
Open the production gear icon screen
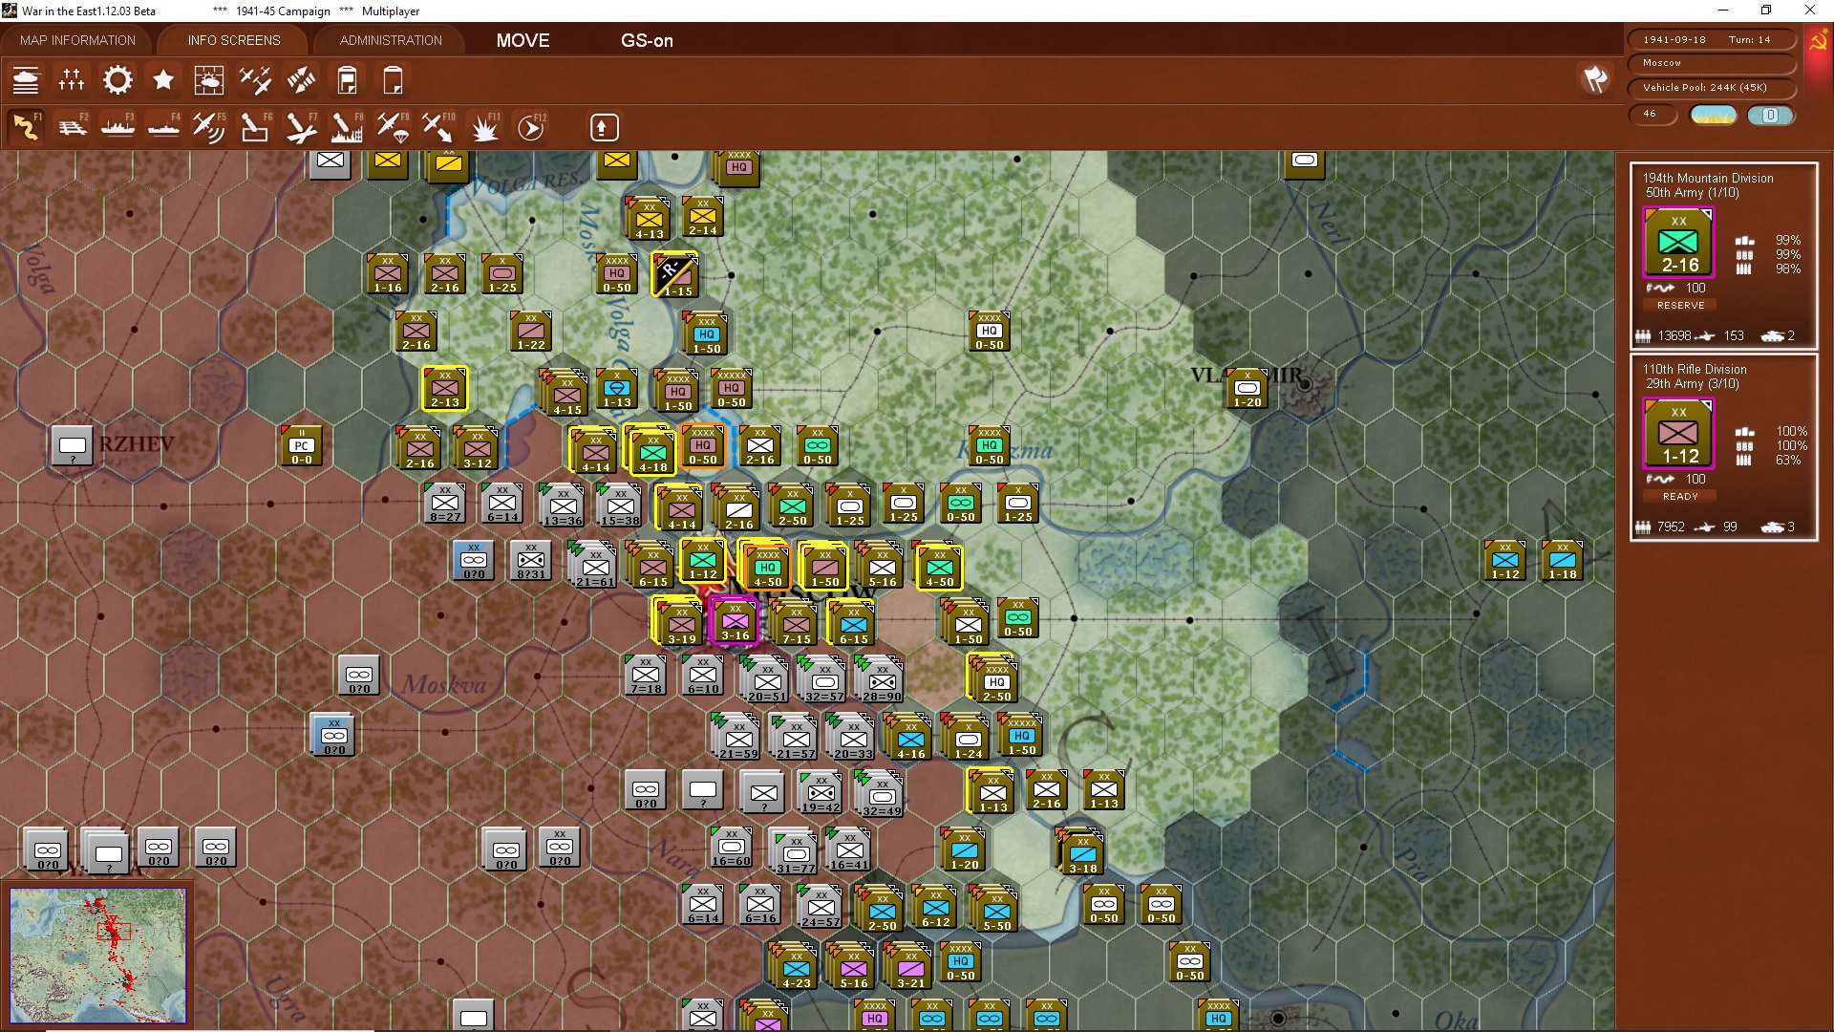tap(117, 80)
